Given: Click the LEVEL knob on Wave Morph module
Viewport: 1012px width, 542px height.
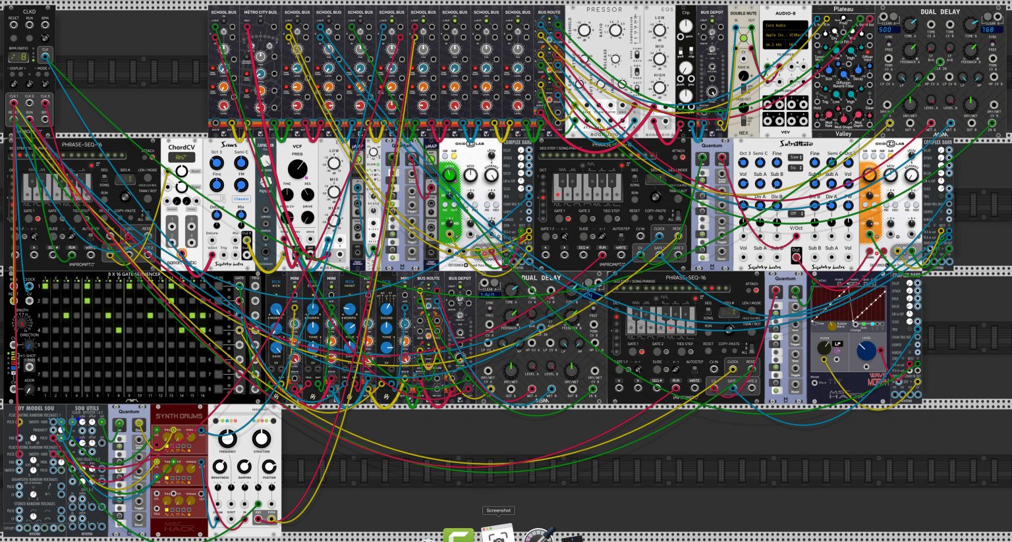Looking at the screenshot, I should point(866,351).
